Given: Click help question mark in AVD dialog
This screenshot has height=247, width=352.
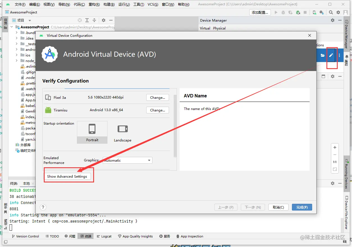Looking at the screenshot, I should pyautogui.click(x=43, y=207).
